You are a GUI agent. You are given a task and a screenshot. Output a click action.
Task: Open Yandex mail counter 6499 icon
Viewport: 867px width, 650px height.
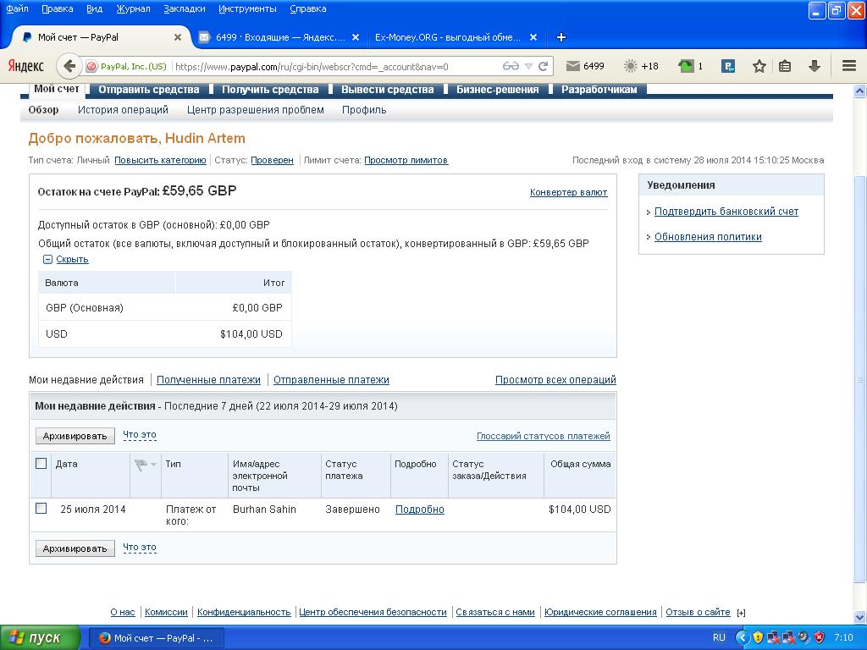tap(585, 66)
